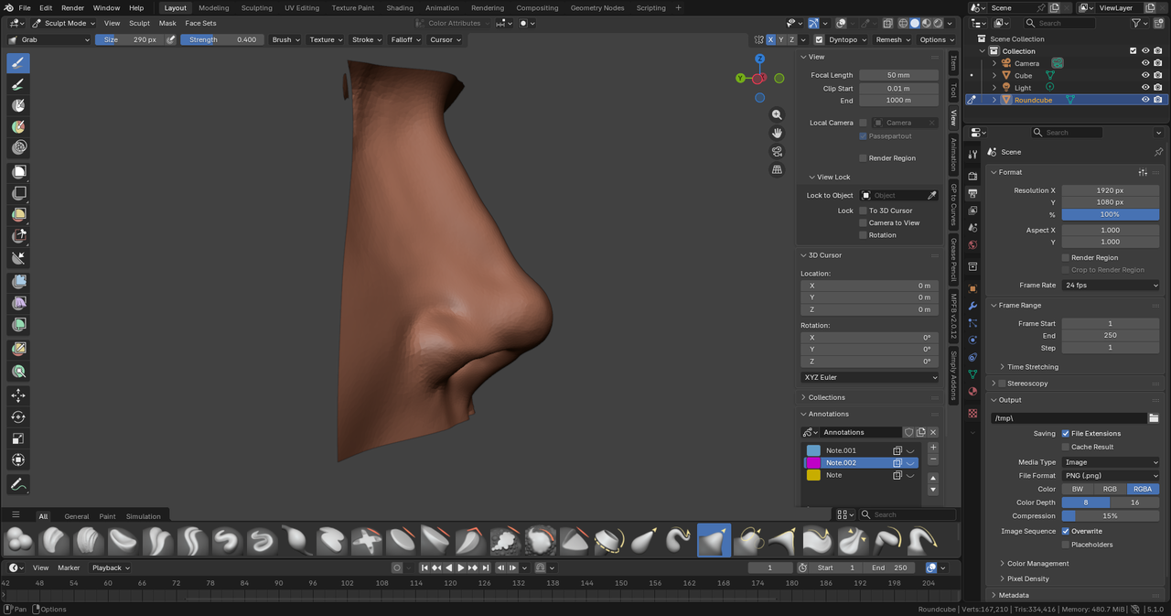Open the Render menu

pos(72,7)
